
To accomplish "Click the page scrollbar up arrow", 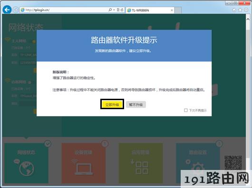I will (x=248, y=19).
